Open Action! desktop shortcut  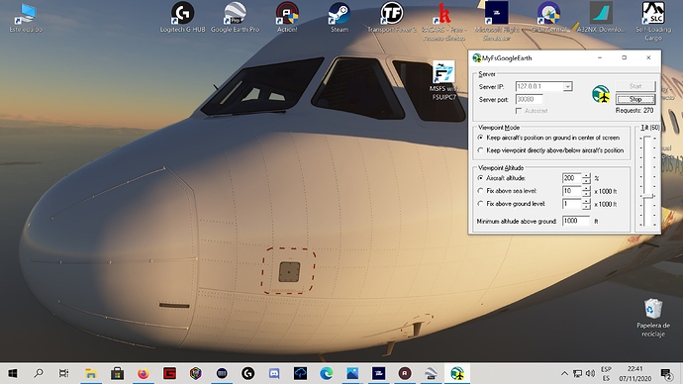tap(287, 18)
